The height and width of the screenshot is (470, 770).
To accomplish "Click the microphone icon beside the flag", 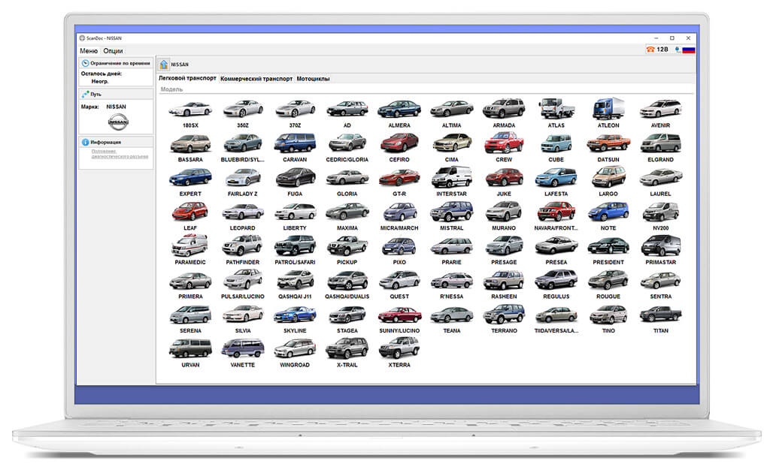I will point(678,50).
